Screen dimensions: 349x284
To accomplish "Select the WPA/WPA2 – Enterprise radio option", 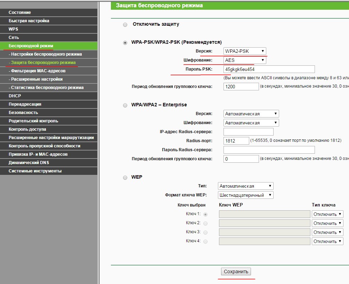I will pyautogui.click(x=125, y=105).
